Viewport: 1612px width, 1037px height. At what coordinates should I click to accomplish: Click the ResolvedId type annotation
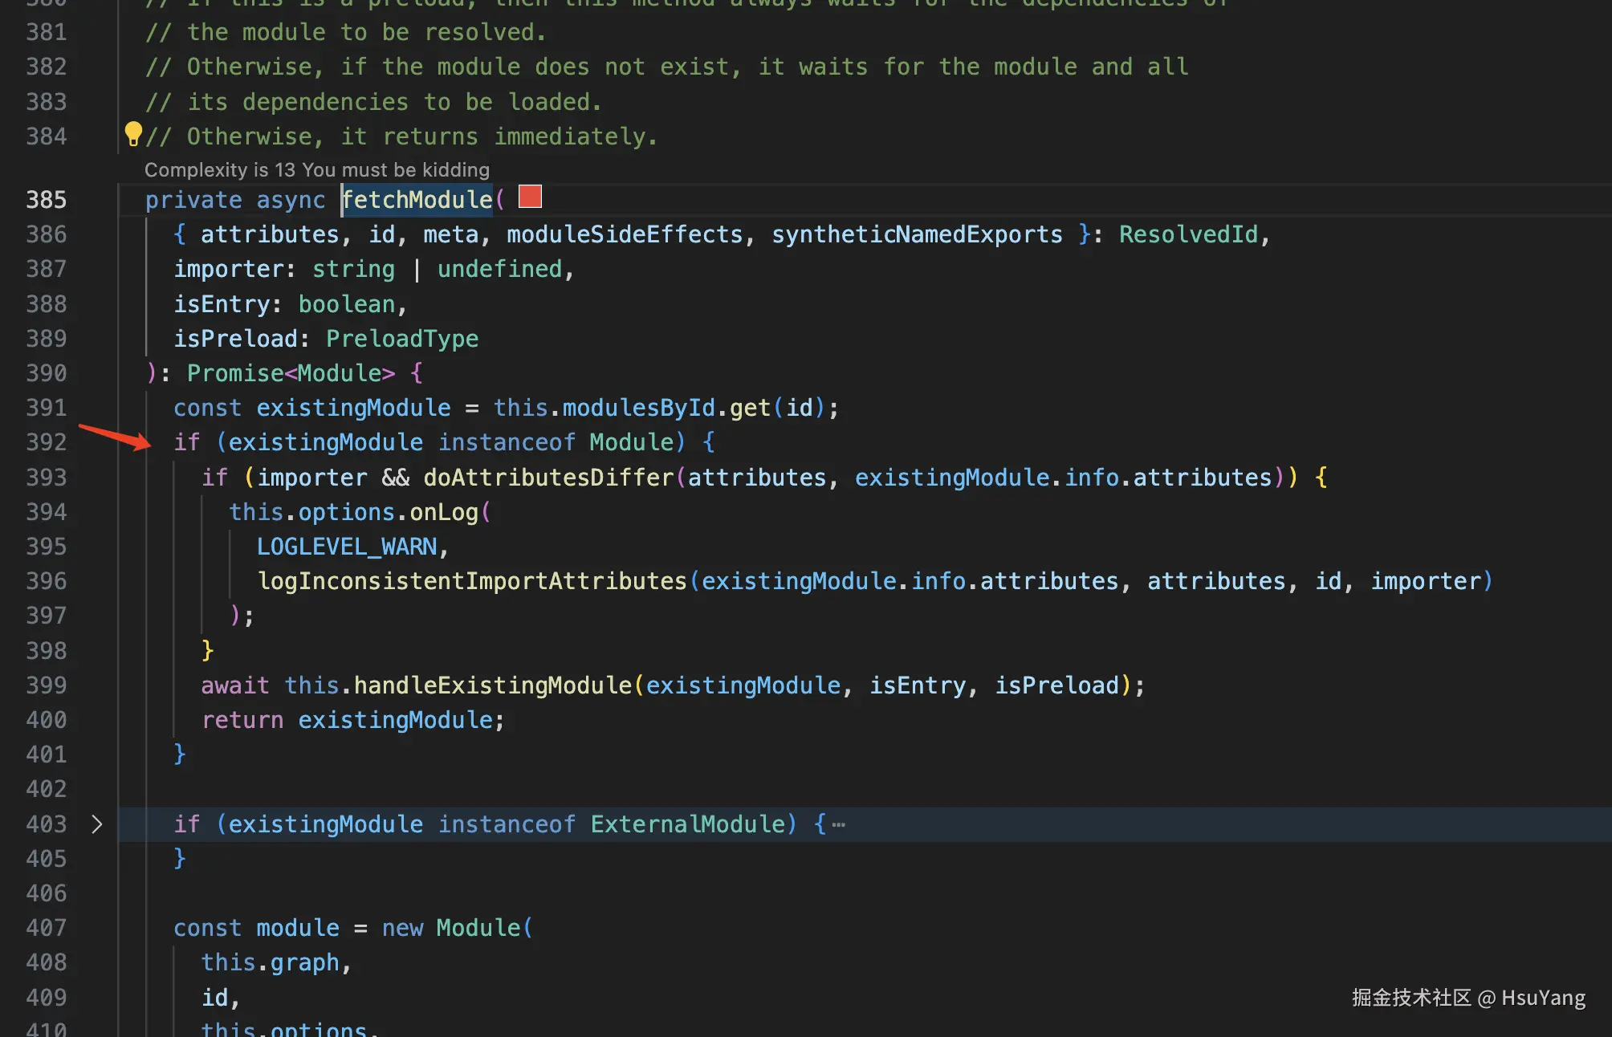[x=1188, y=234]
